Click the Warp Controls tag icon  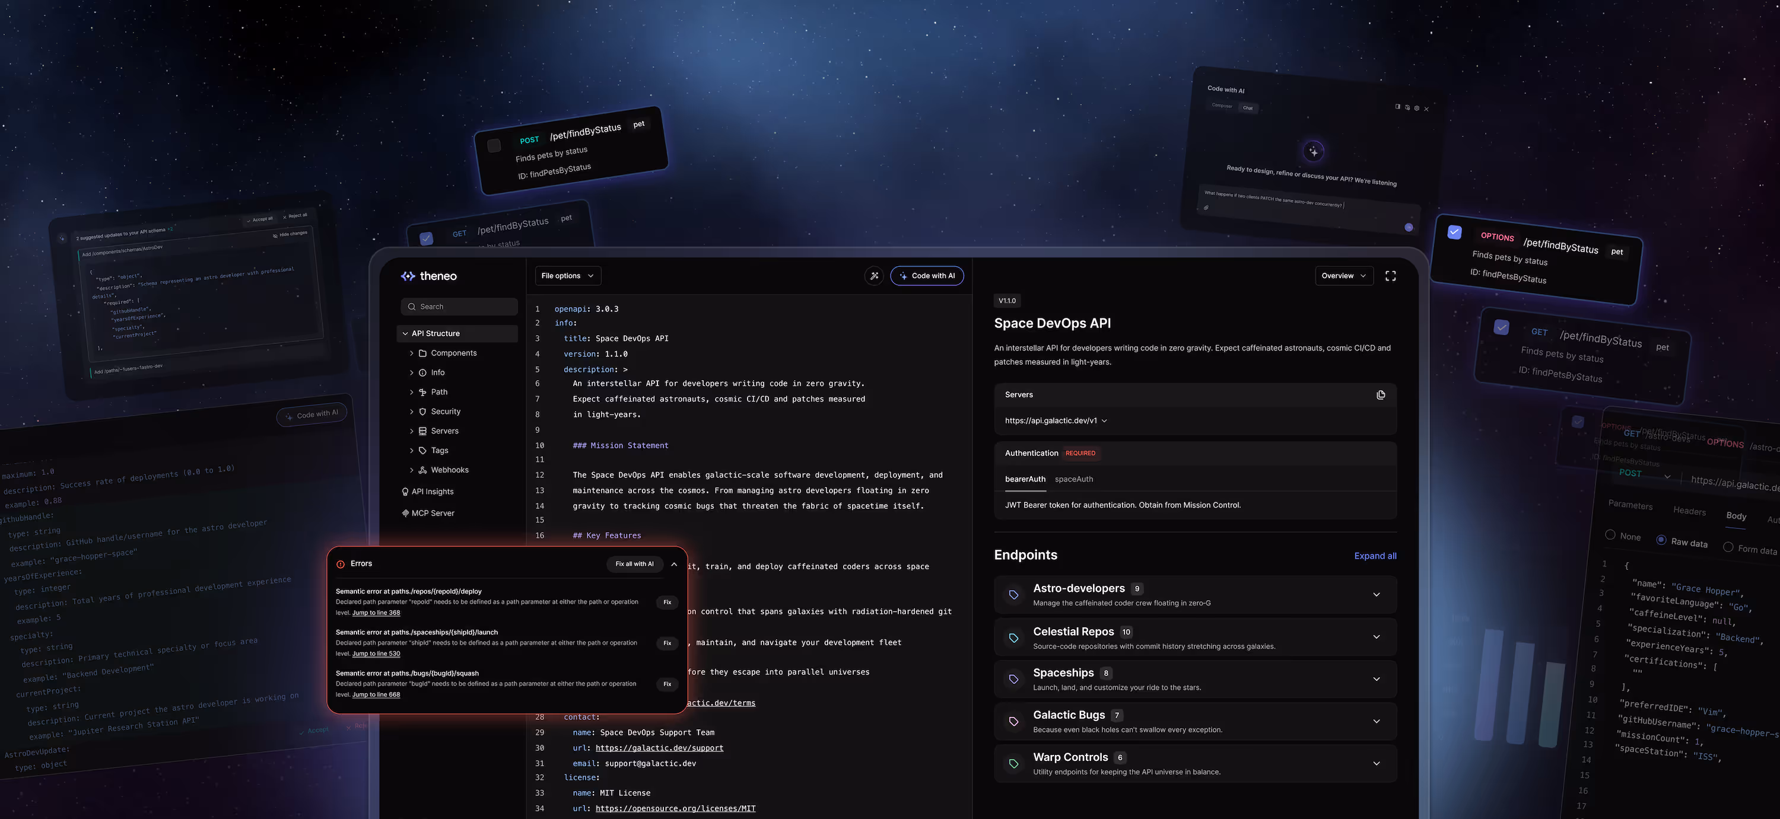1013,763
